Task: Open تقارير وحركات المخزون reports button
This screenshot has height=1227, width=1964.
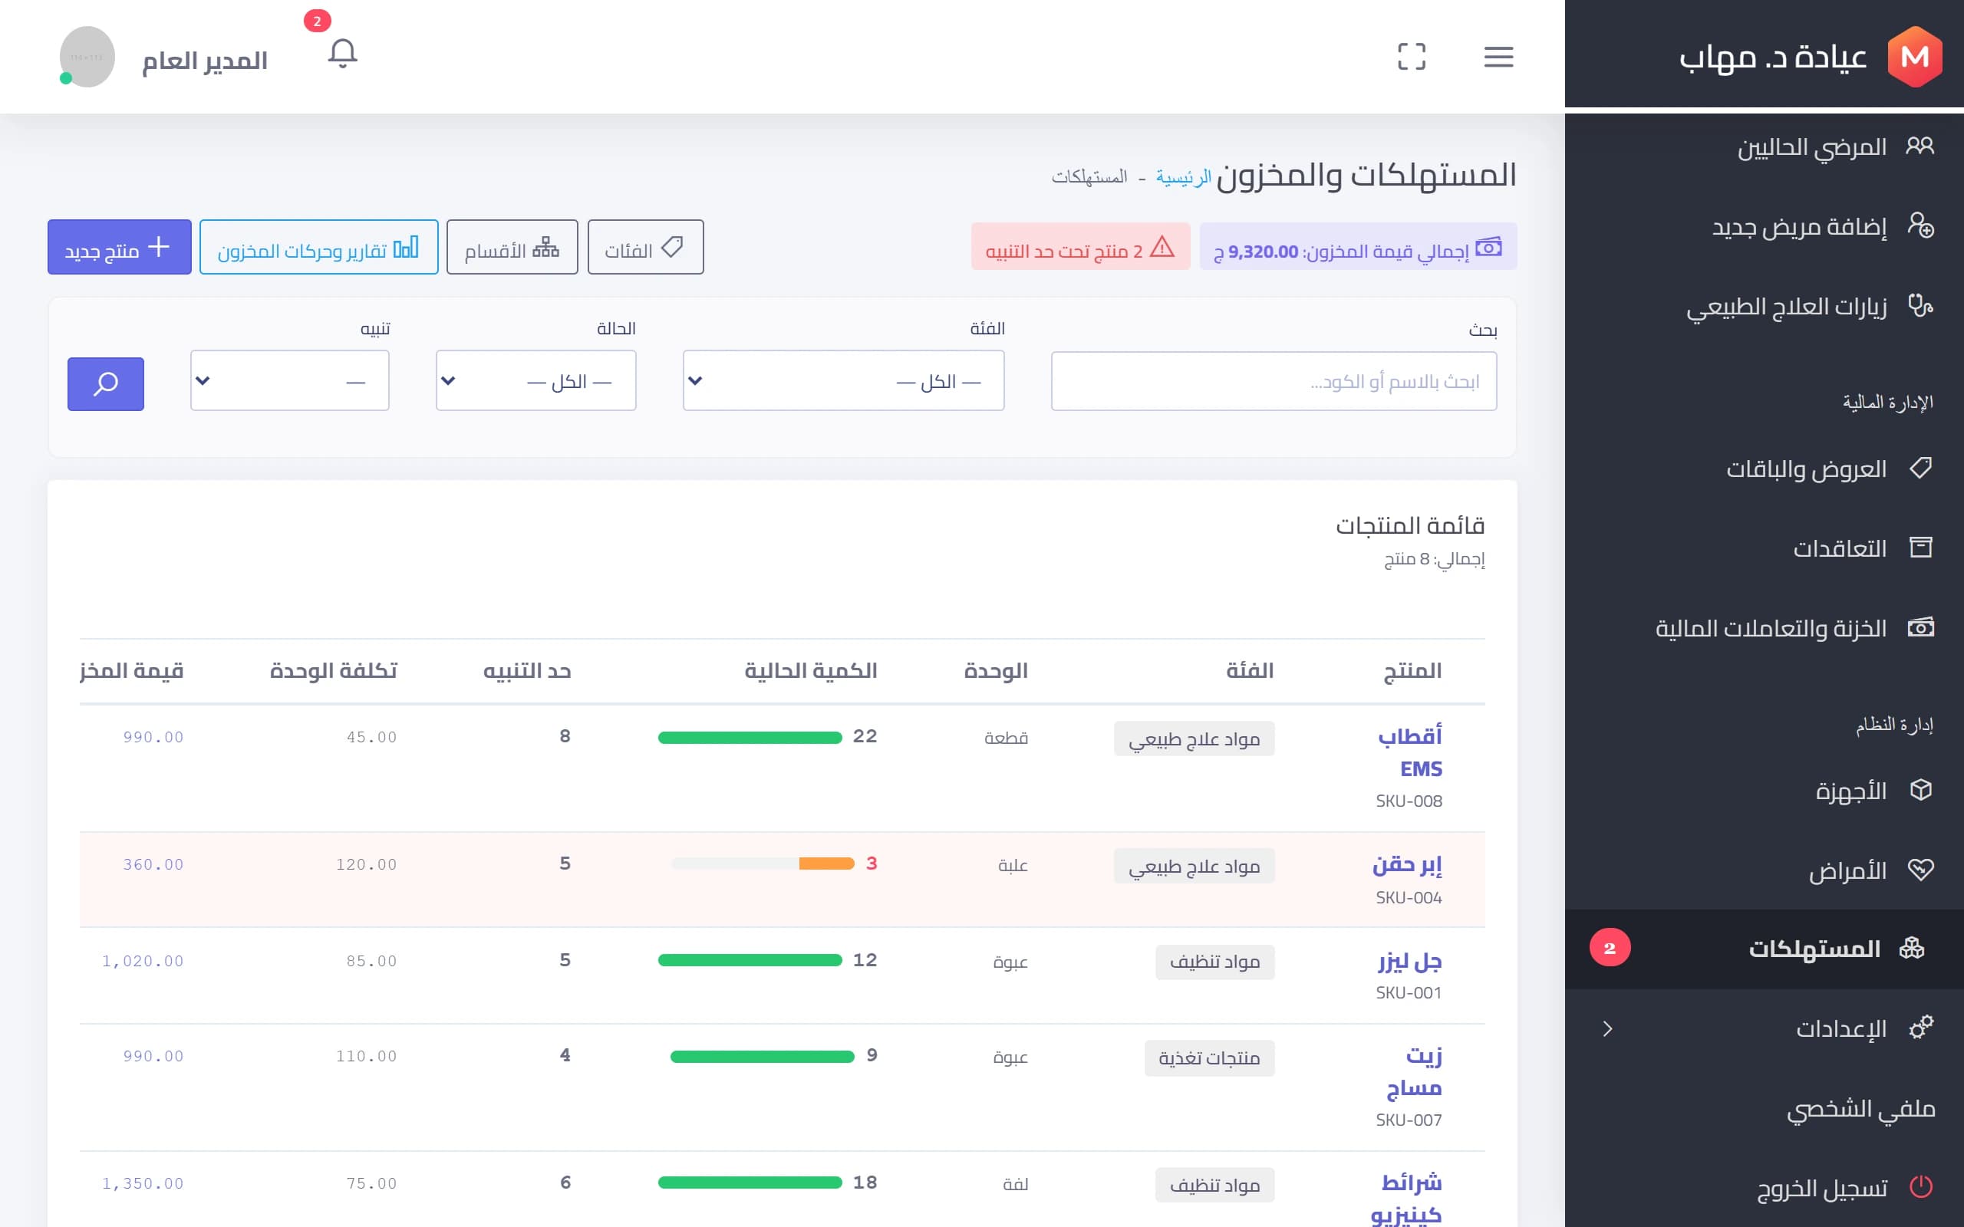Action: pos(319,247)
